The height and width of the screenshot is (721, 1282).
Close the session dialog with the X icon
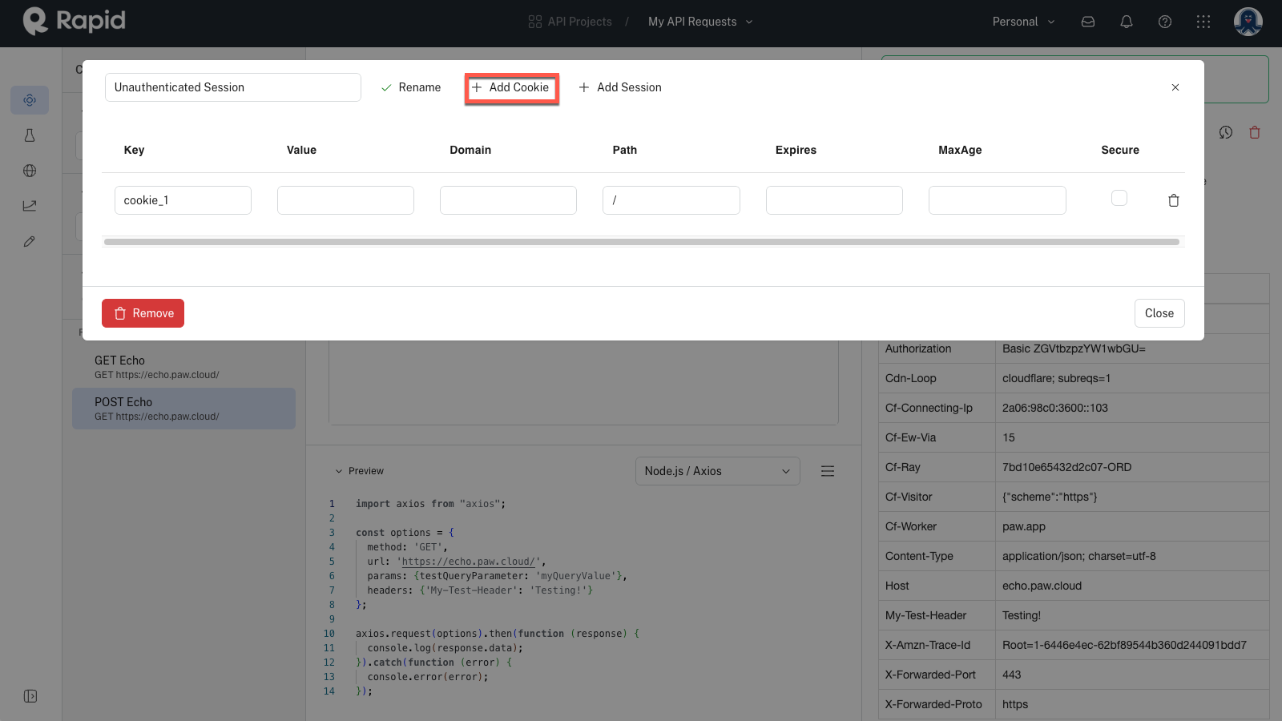tap(1175, 87)
